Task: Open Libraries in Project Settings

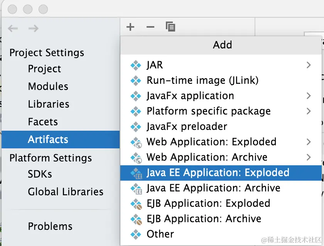Action: pyautogui.click(x=61, y=104)
